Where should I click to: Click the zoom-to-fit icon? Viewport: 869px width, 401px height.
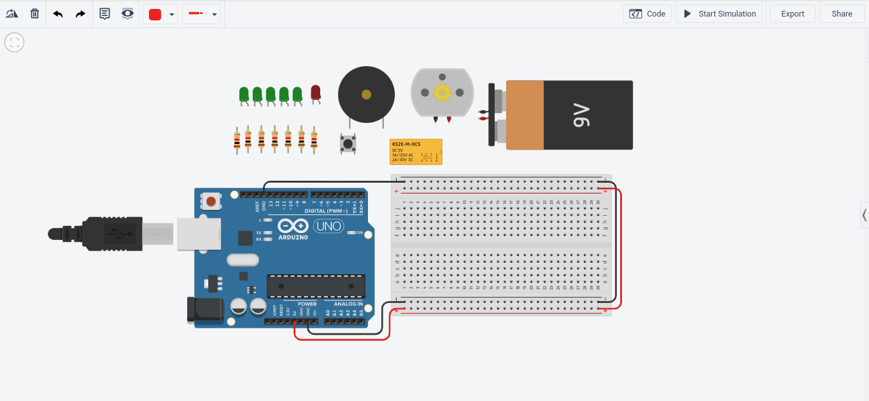(14, 42)
